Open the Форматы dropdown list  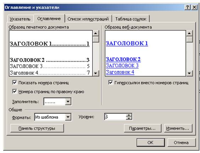point(68,117)
